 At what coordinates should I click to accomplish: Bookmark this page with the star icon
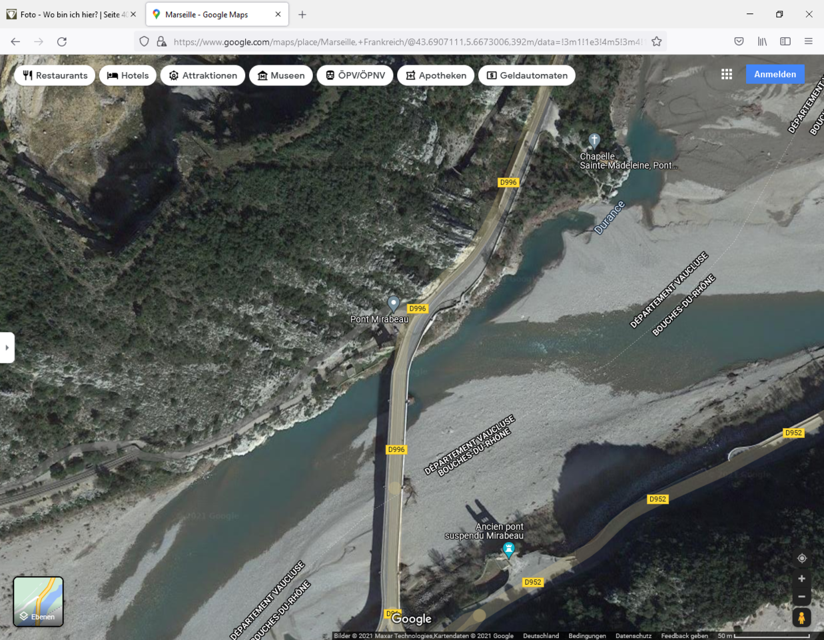657,41
